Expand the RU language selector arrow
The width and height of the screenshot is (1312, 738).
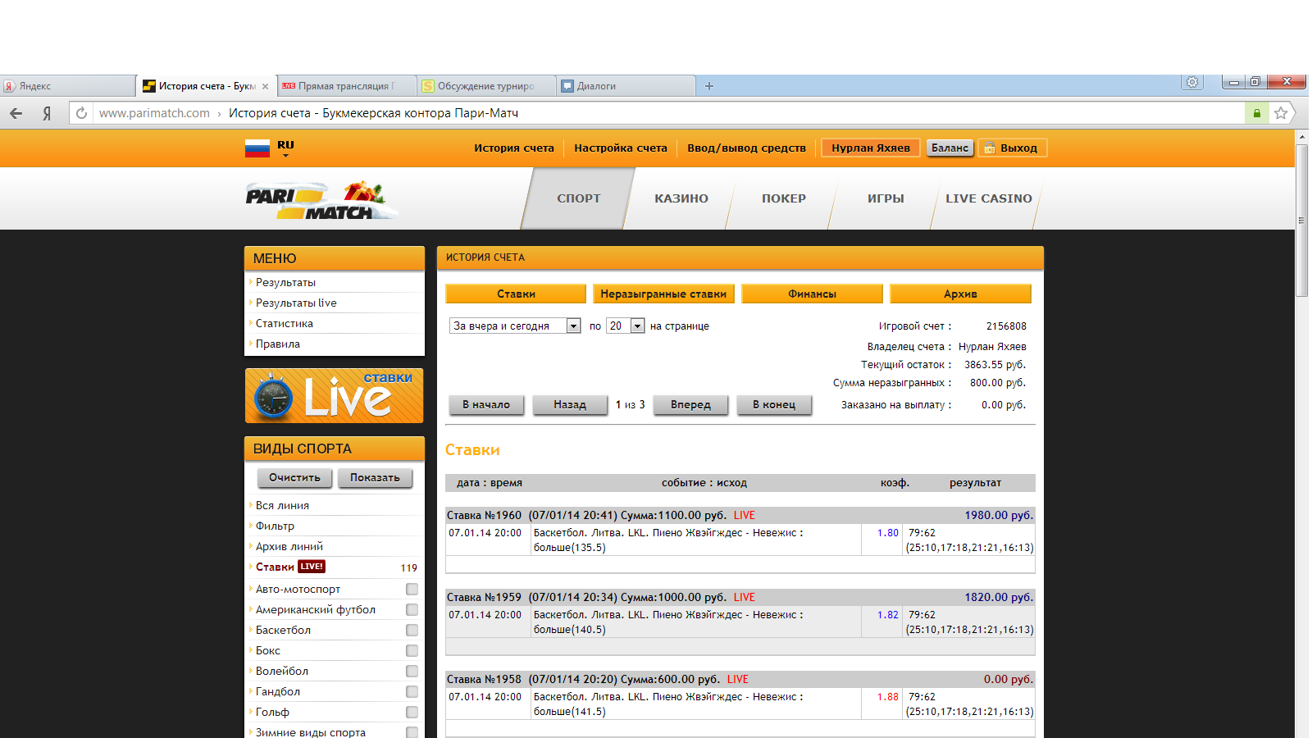pos(285,155)
